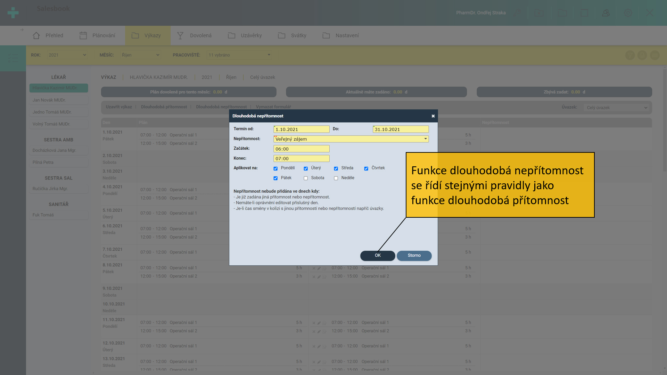The height and width of the screenshot is (375, 667).
Task: Click the key icon beside user name
Action: click(x=517, y=13)
